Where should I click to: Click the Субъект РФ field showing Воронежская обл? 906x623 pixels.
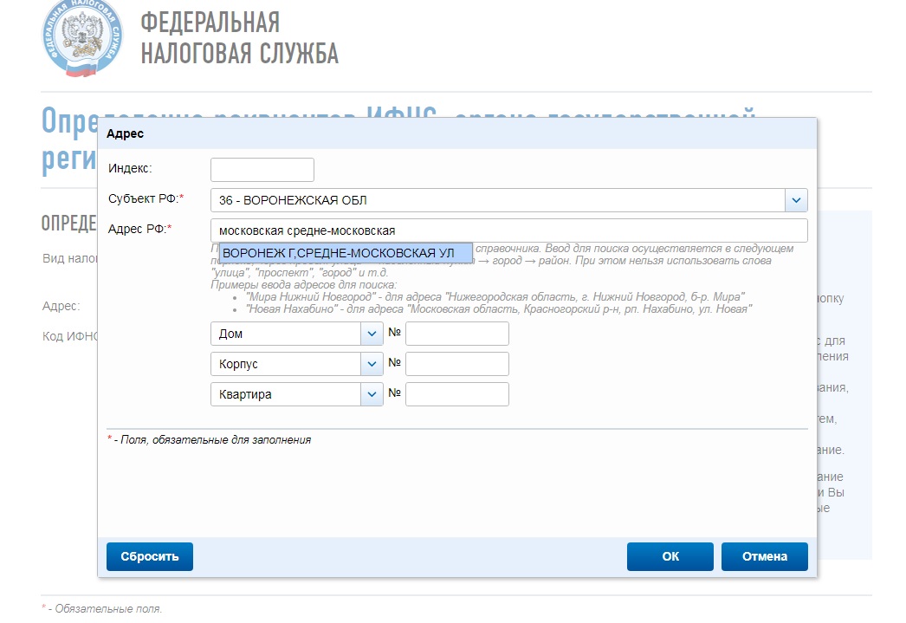(497, 200)
